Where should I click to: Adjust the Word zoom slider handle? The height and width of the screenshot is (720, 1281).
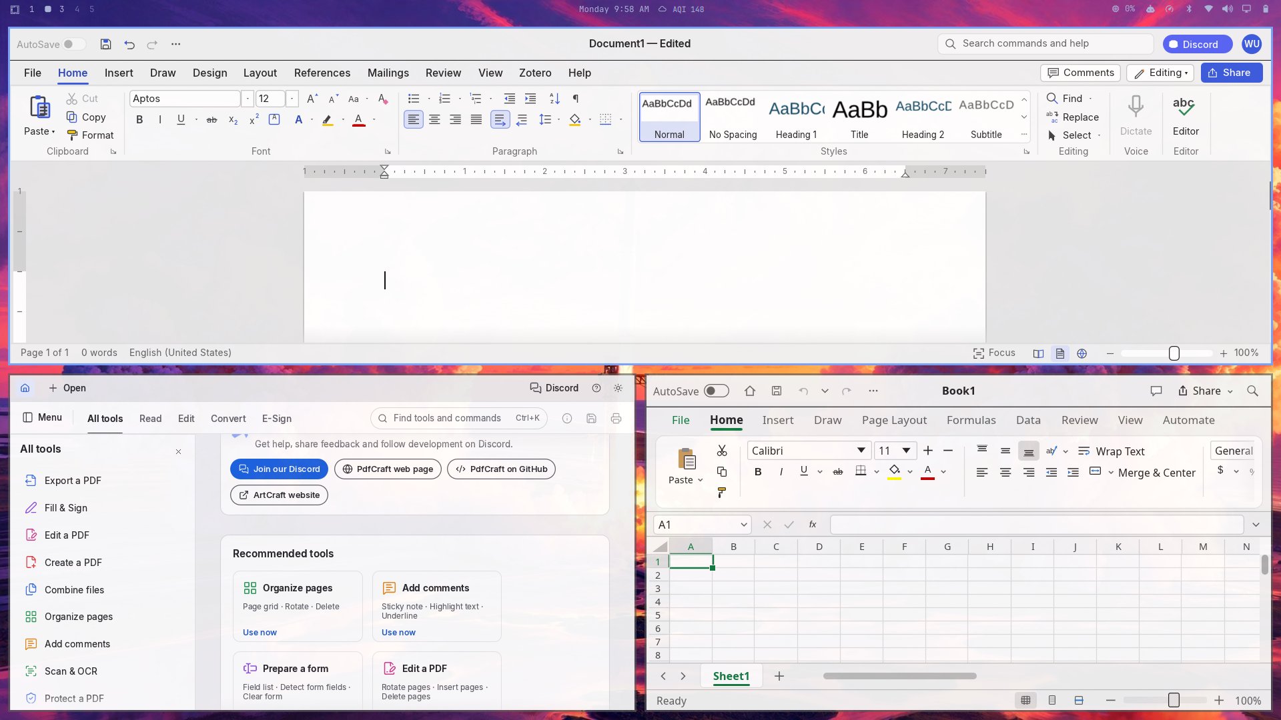coord(1174,353)
